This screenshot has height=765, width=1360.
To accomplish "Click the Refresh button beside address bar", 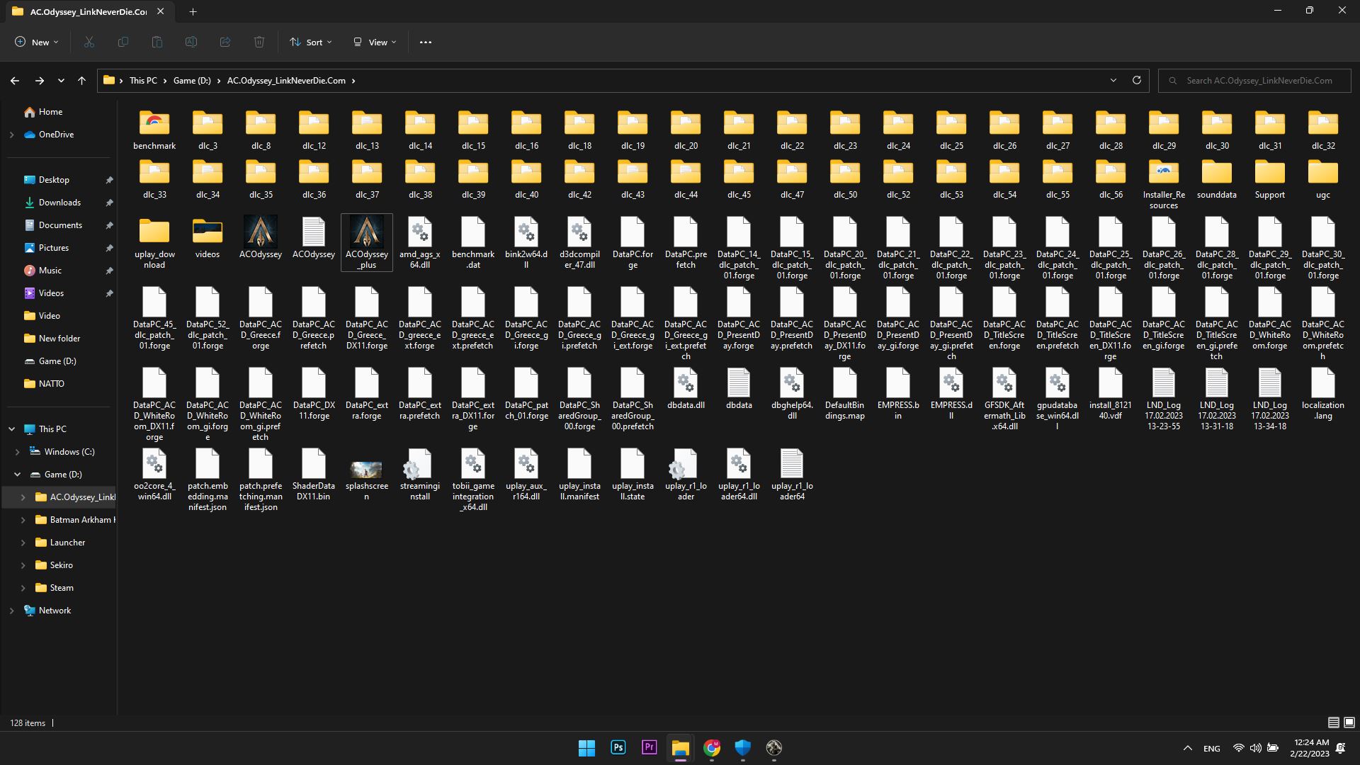I will [x=1137, y=81].
